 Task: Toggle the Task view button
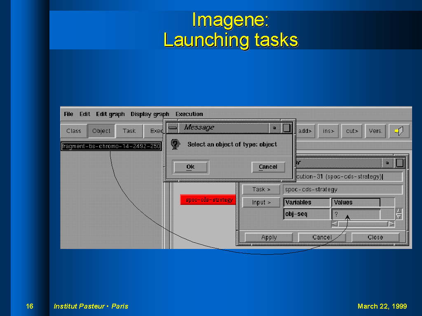click(x=129, y=131)
